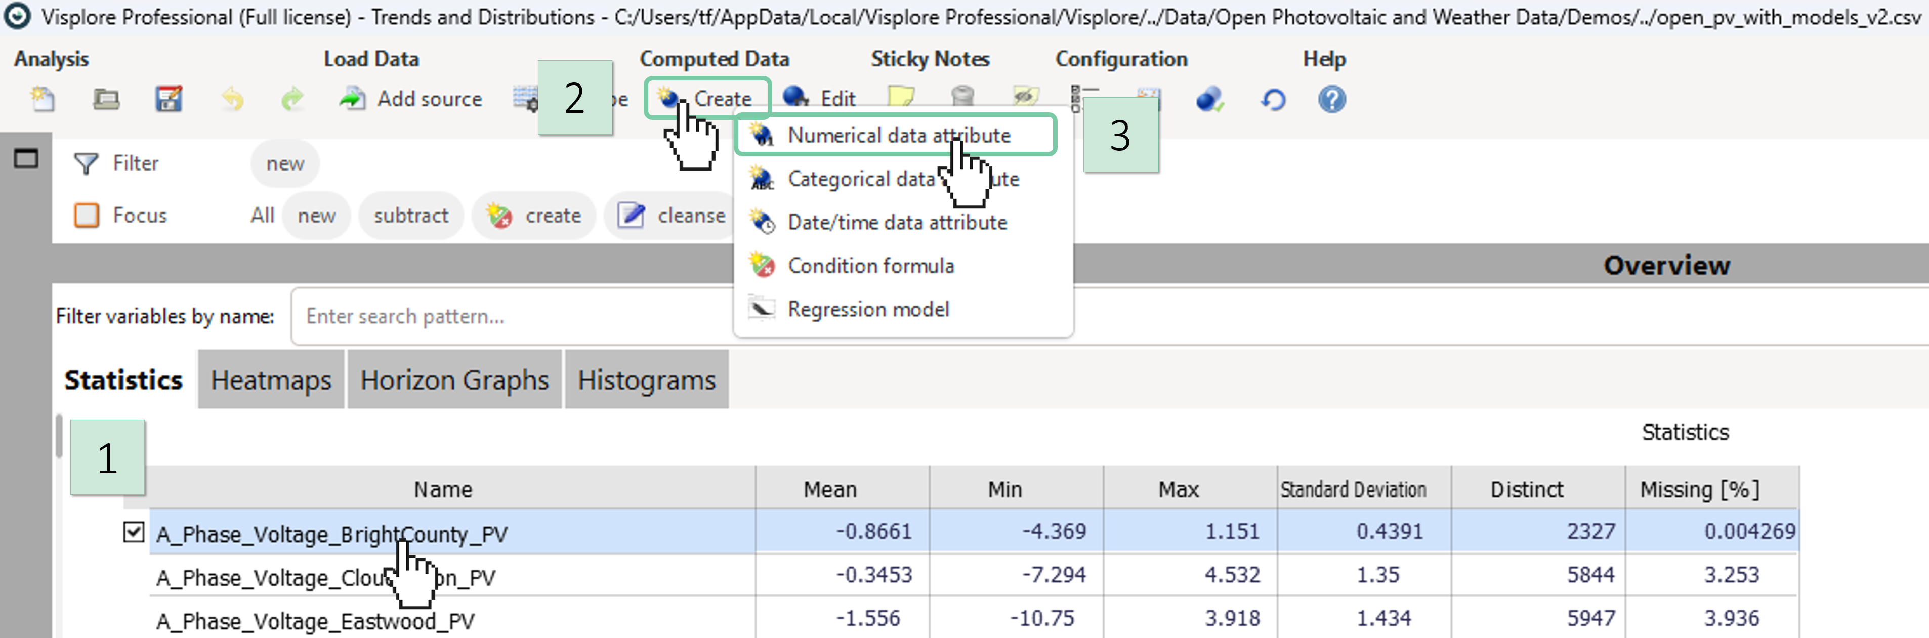The image size is (1929, 638).
Task: Sort by the Name column header
Action: (x=443, y=489)
